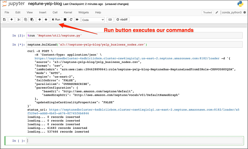
Task: Save and checkpoint the notebook
Action: pyautogui.click(x=4, y=20)
